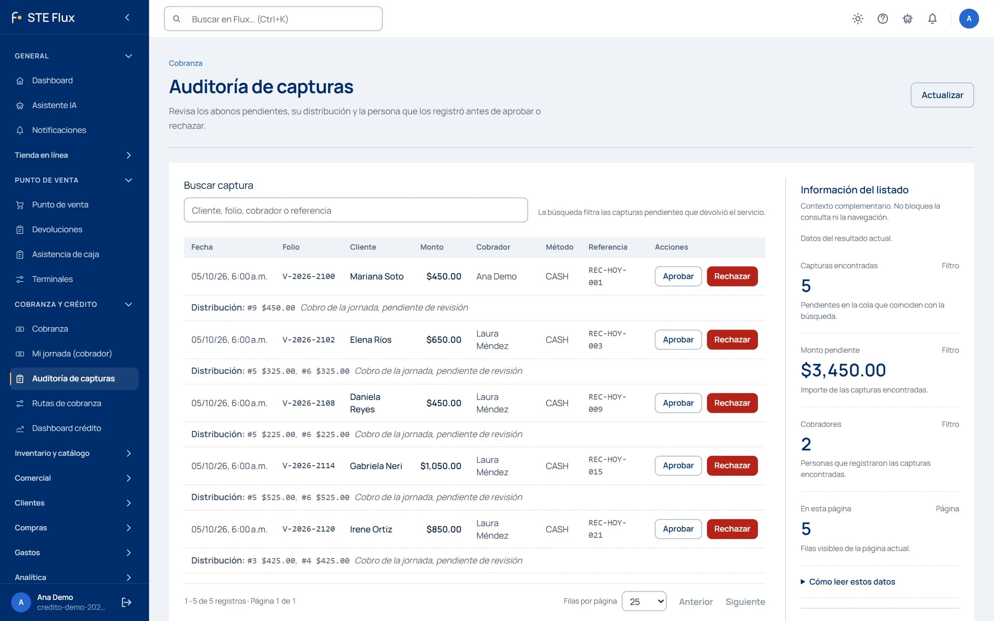994x621 pixels.
Task: Toggle light/dark theme sun icon
Action: pos(858,19)
